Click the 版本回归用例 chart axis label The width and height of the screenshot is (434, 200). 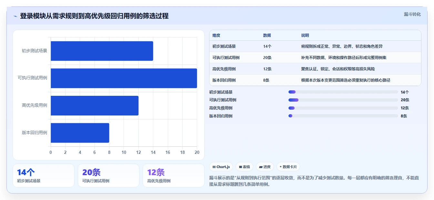tap(35, 133)
